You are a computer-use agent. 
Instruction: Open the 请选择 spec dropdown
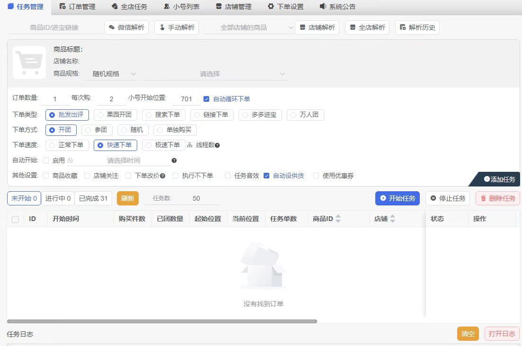216,74
